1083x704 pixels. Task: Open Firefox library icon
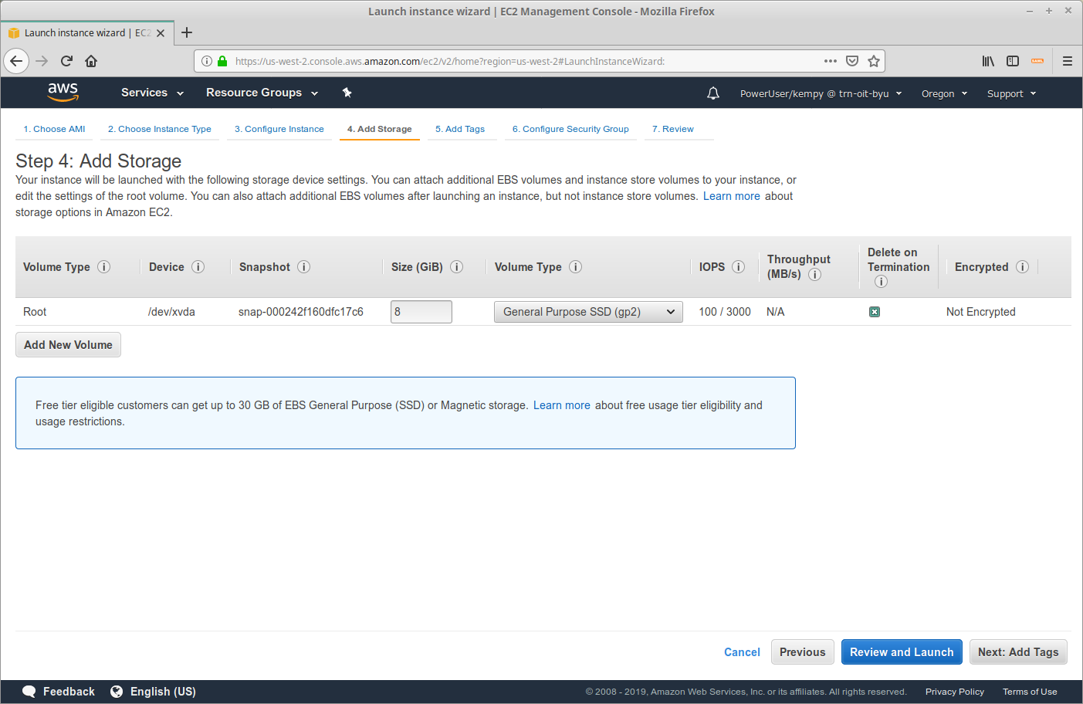[x=988, y=61]
